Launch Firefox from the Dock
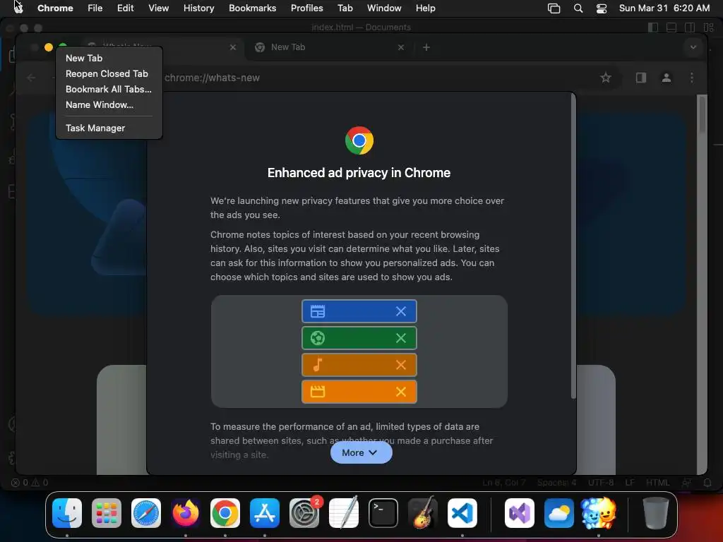 (186, 513)
